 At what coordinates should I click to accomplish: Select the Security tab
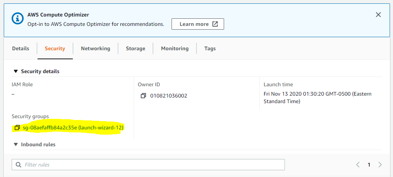click(55, 48)
